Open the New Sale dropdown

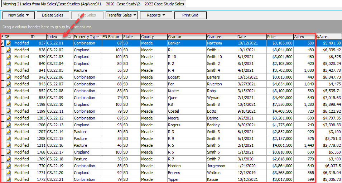(18, 15)
